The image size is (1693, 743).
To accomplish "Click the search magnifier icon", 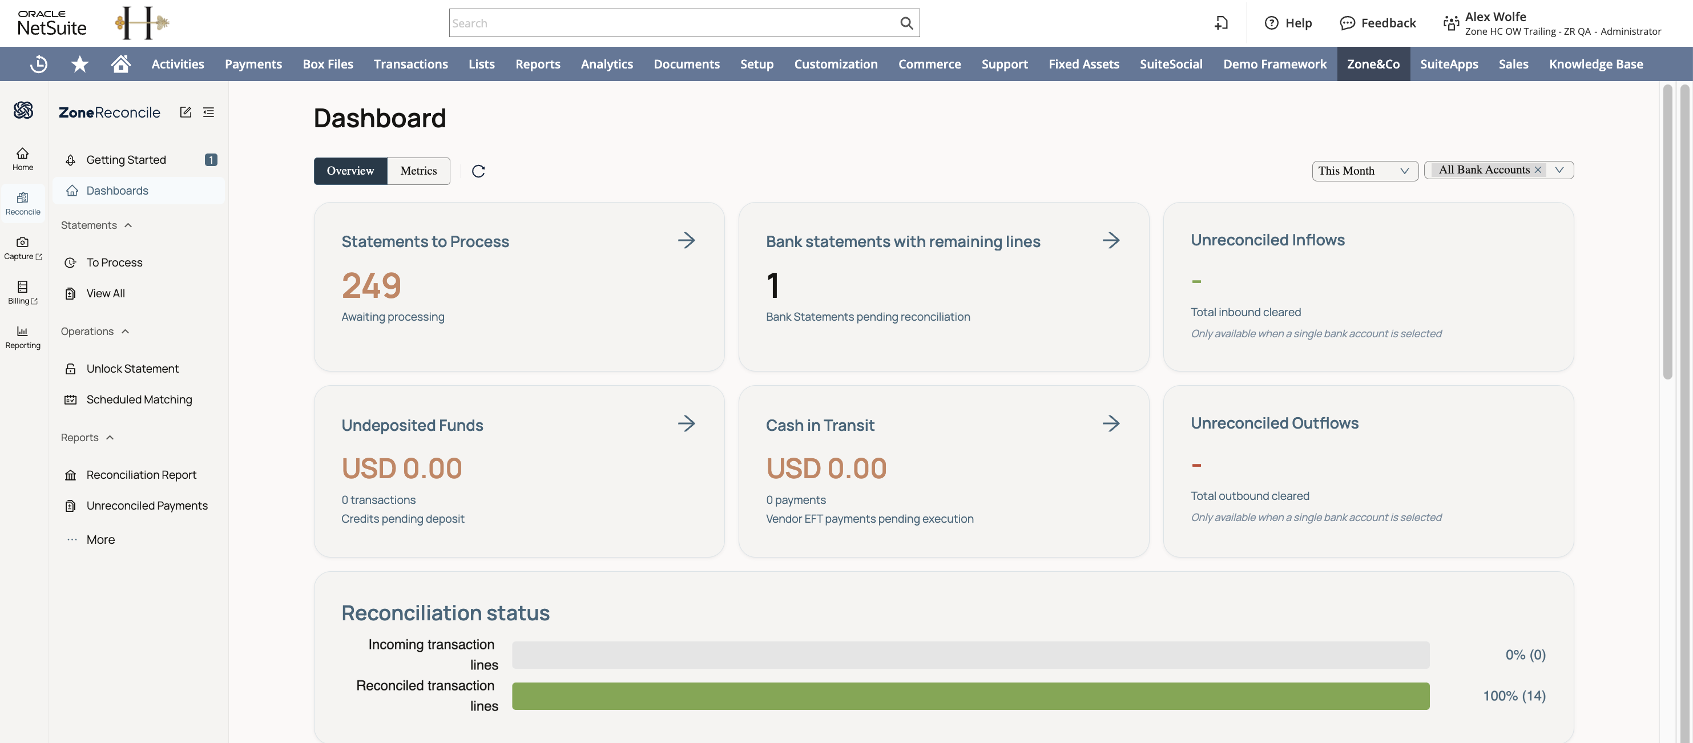I will (x=906, y=23).
